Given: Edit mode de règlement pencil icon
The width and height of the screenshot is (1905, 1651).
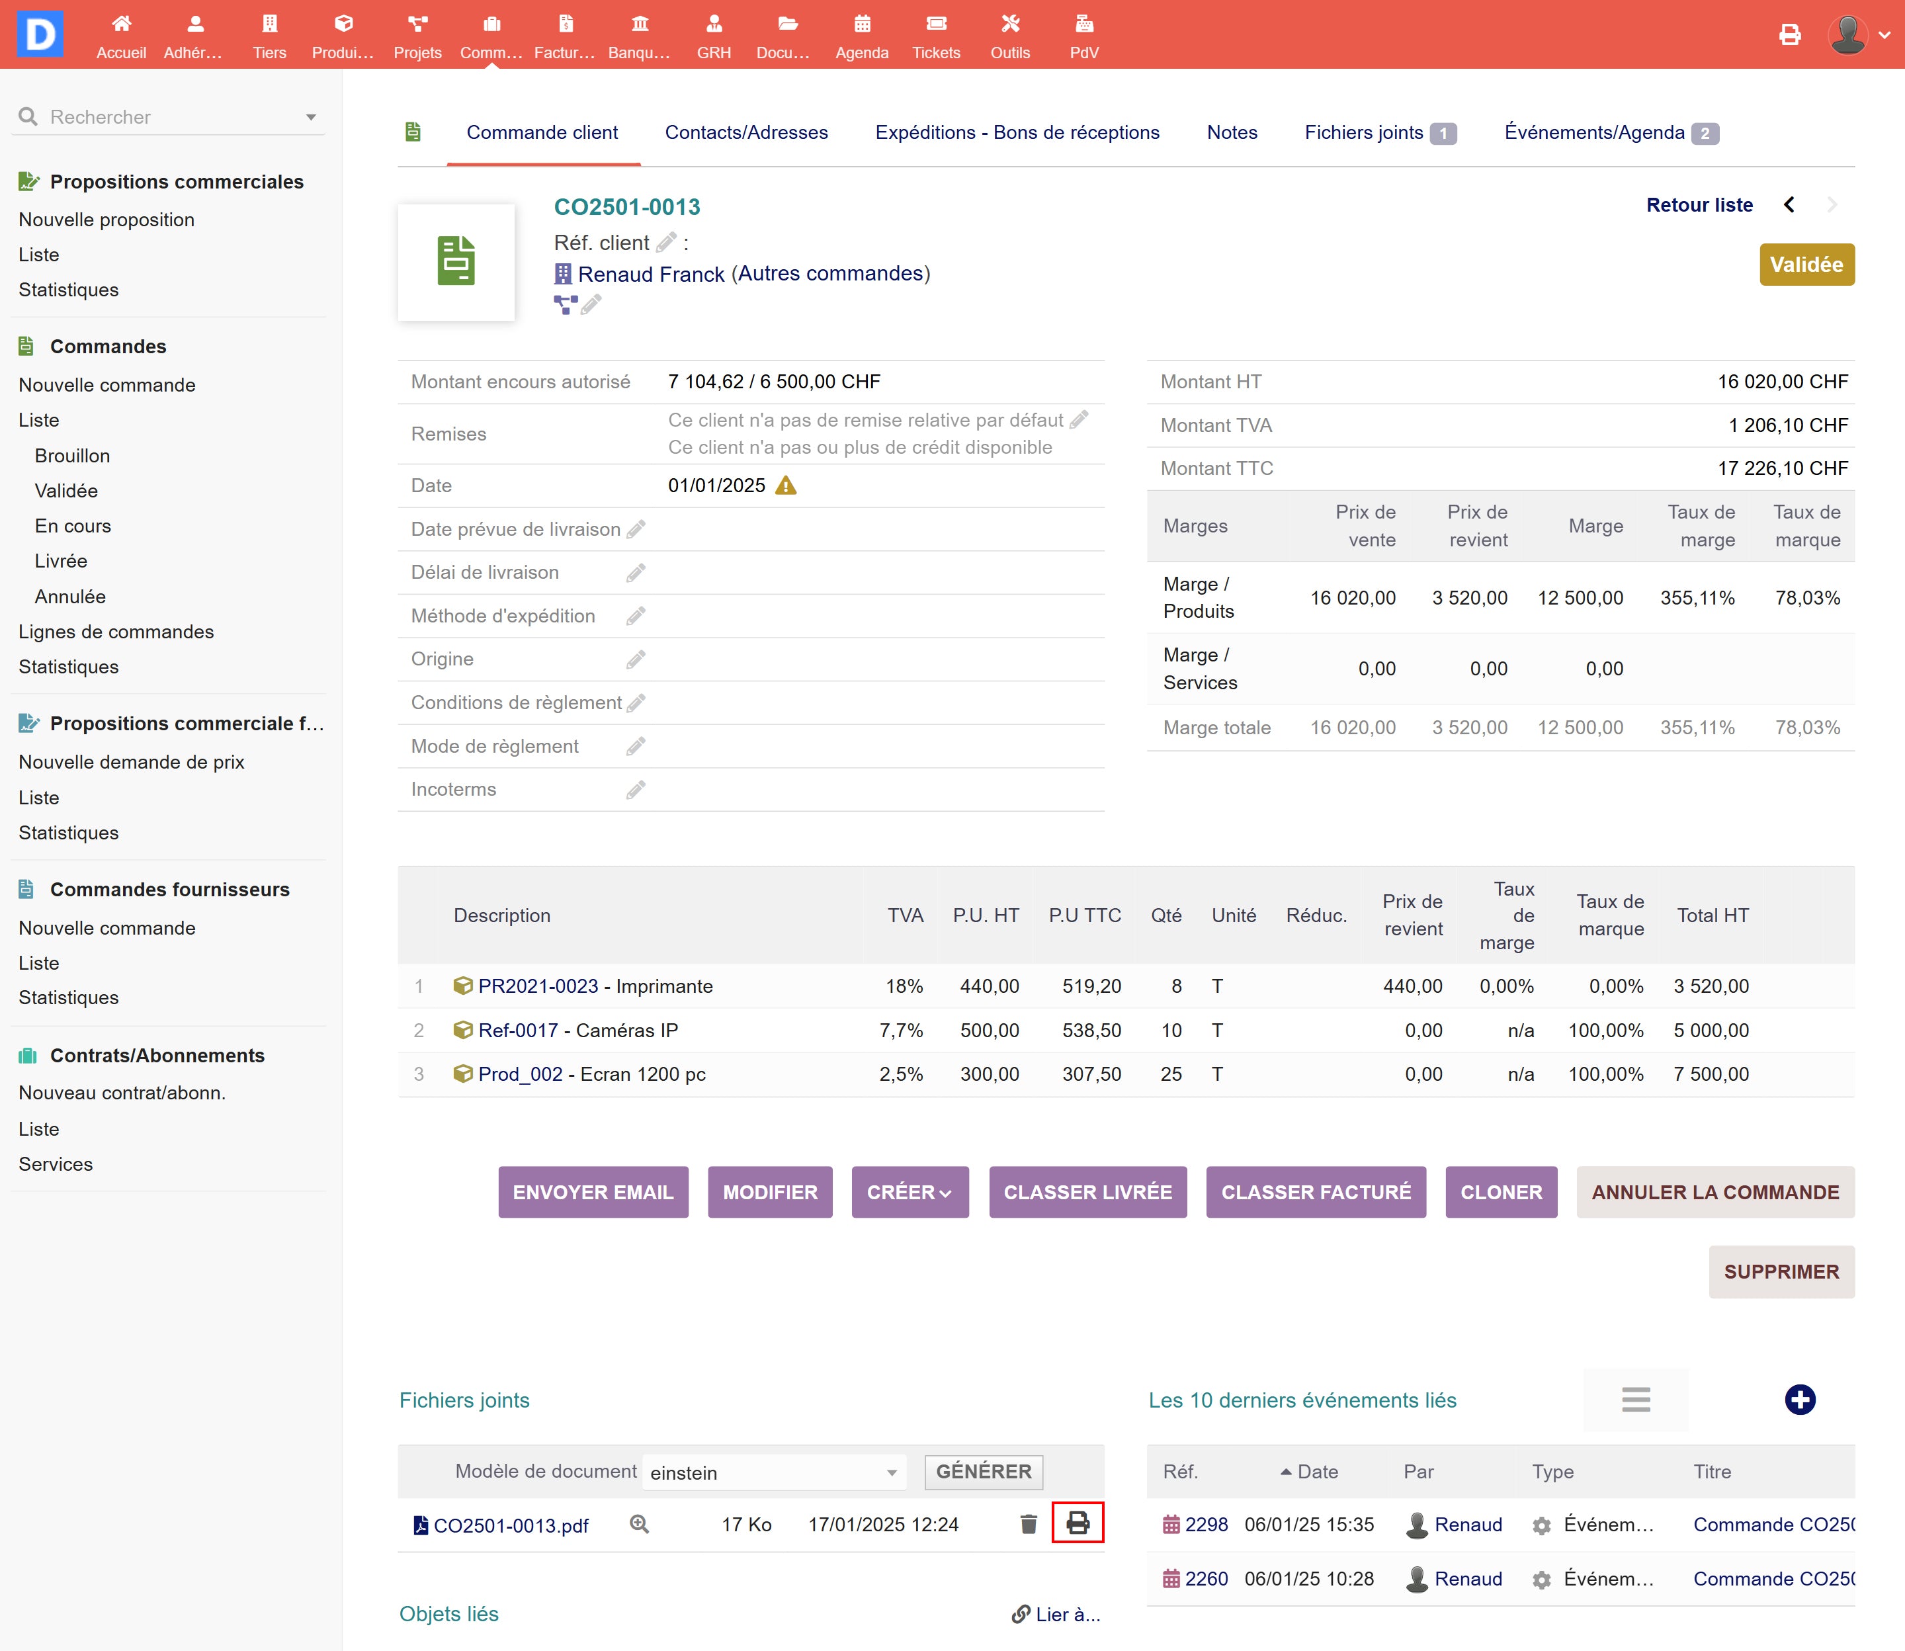Looking at the screenshot, I should coord(636,746).
